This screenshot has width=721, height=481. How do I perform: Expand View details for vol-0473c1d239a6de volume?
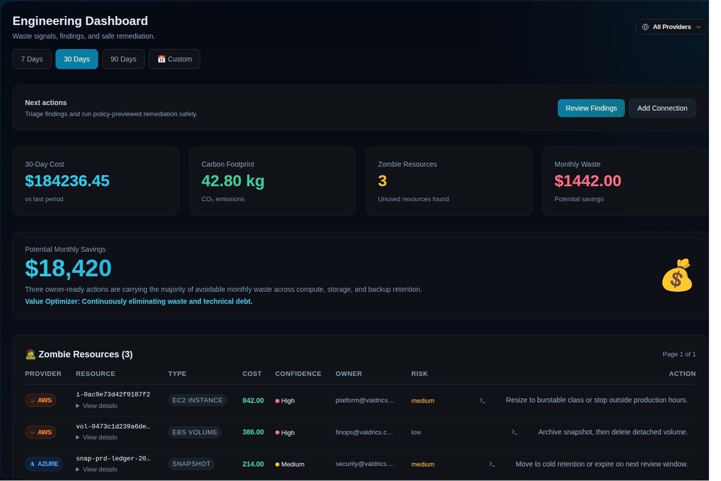pyautogui.click(x=97, y=437)
